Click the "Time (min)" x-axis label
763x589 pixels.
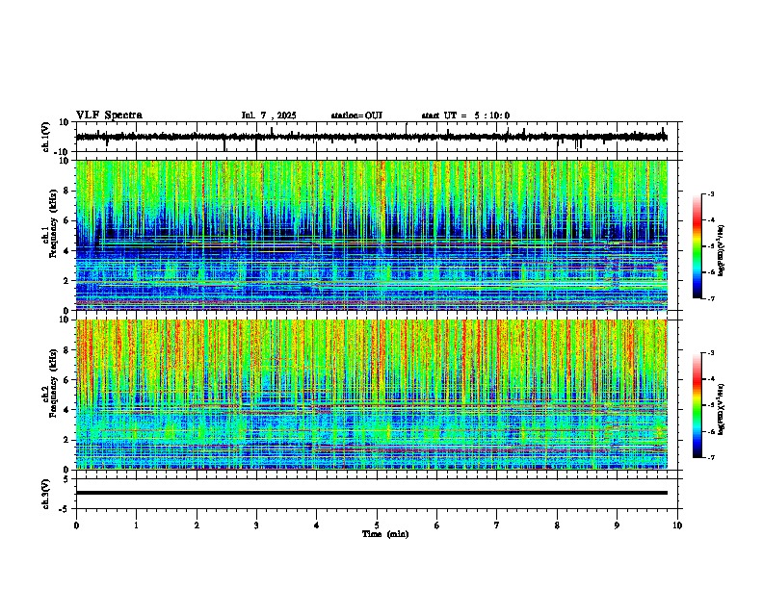[385, 534]
